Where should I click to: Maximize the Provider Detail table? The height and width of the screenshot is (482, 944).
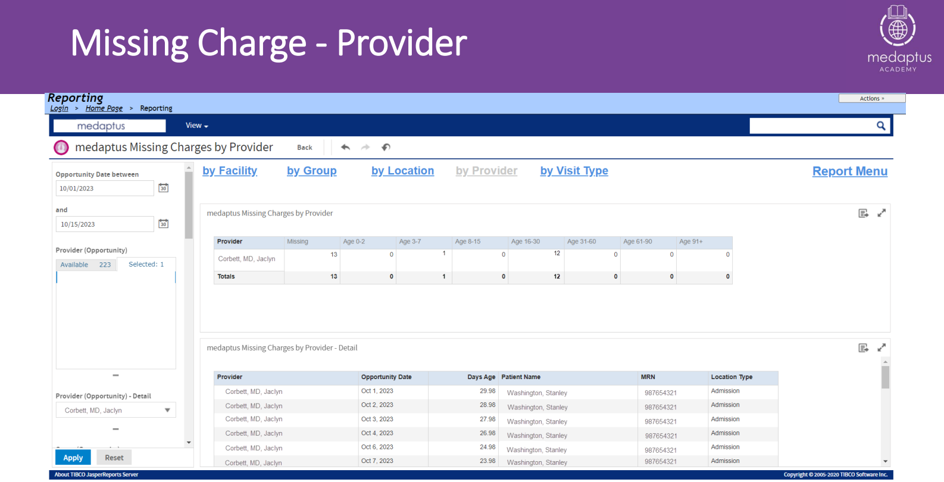click(x=882, y=348)
